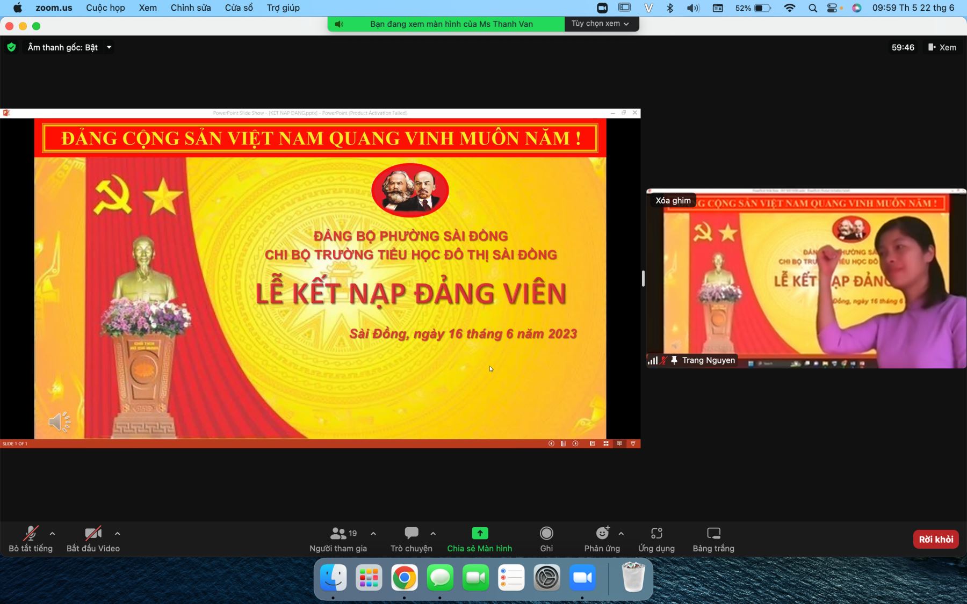This screenshot has width=967, height=604.
Task: Click the green encryption shield icon
Action: [11, 47]
